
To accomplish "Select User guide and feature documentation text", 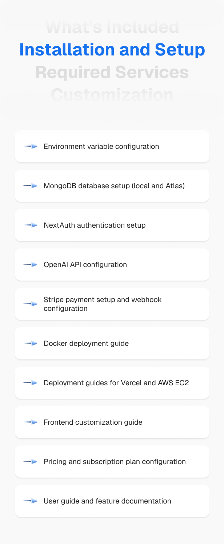I will point(107,501).
